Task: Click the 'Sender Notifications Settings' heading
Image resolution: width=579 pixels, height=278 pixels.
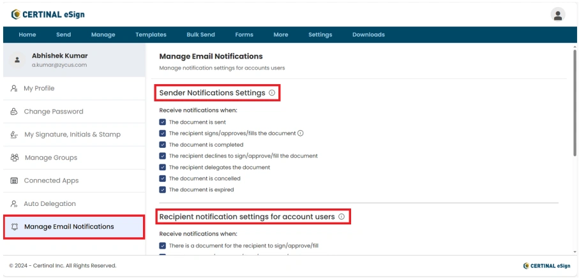Action: [x=213, y=93]
